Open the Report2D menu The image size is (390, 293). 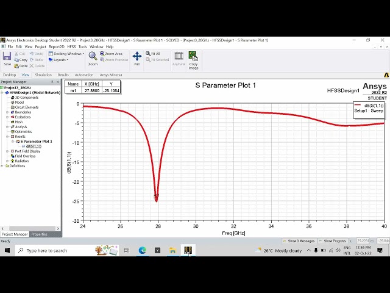tap(57, 46)
